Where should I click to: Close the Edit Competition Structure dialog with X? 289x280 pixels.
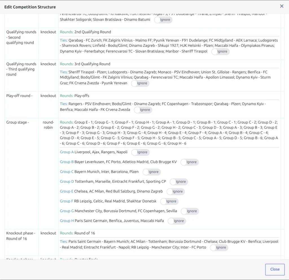(x=282, y=6)
